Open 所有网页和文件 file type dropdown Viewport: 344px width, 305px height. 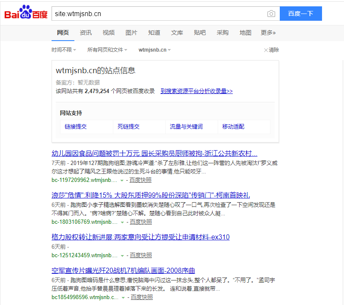point(107,50)
